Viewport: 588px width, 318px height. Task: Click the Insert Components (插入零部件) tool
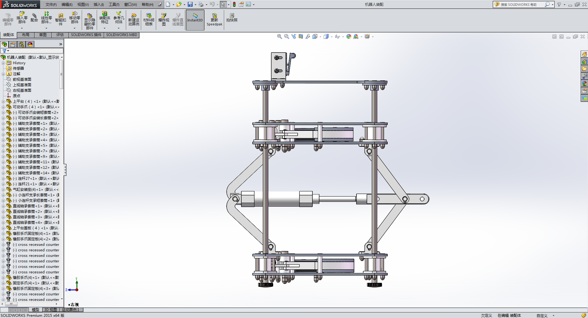(22, 18)
